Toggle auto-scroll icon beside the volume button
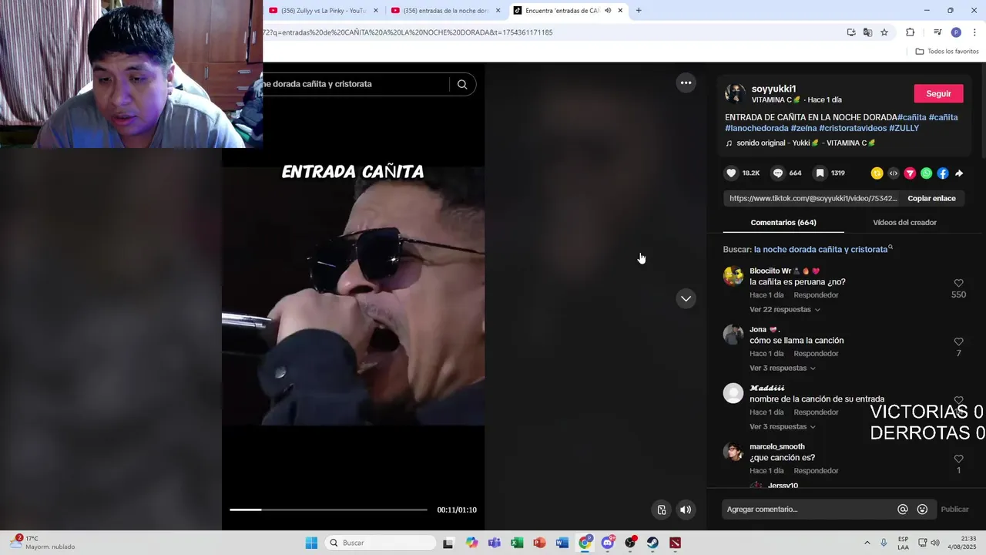Screen dimensions: 986x555 click(662, 510)
